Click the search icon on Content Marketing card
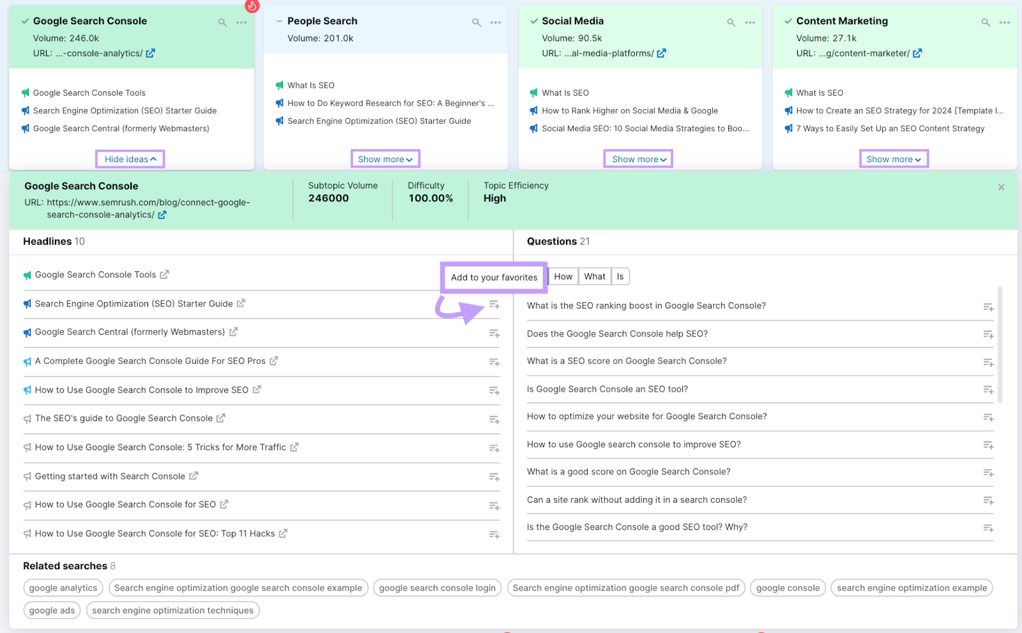Viewport: 1022px width, 633px height. 985,22
